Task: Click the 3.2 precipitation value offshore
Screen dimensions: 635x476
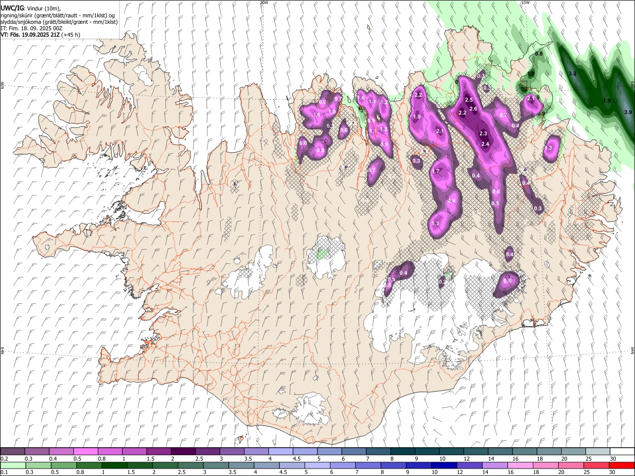Action: tap(572, 73)
